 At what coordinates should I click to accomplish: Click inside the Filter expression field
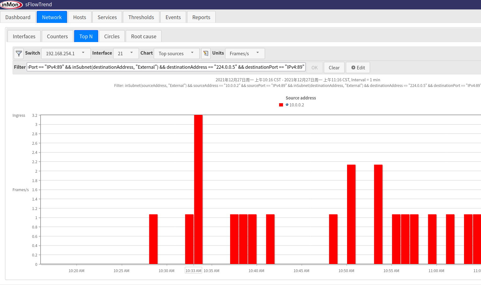click(x=166, y=67)
